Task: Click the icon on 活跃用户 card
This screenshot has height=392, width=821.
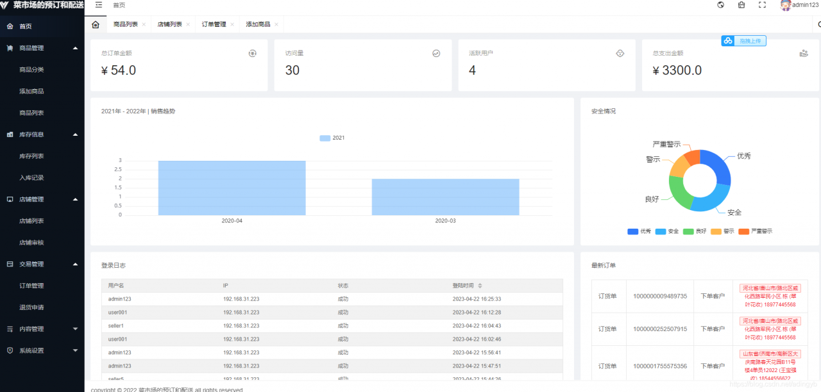Action: [620, 53]
